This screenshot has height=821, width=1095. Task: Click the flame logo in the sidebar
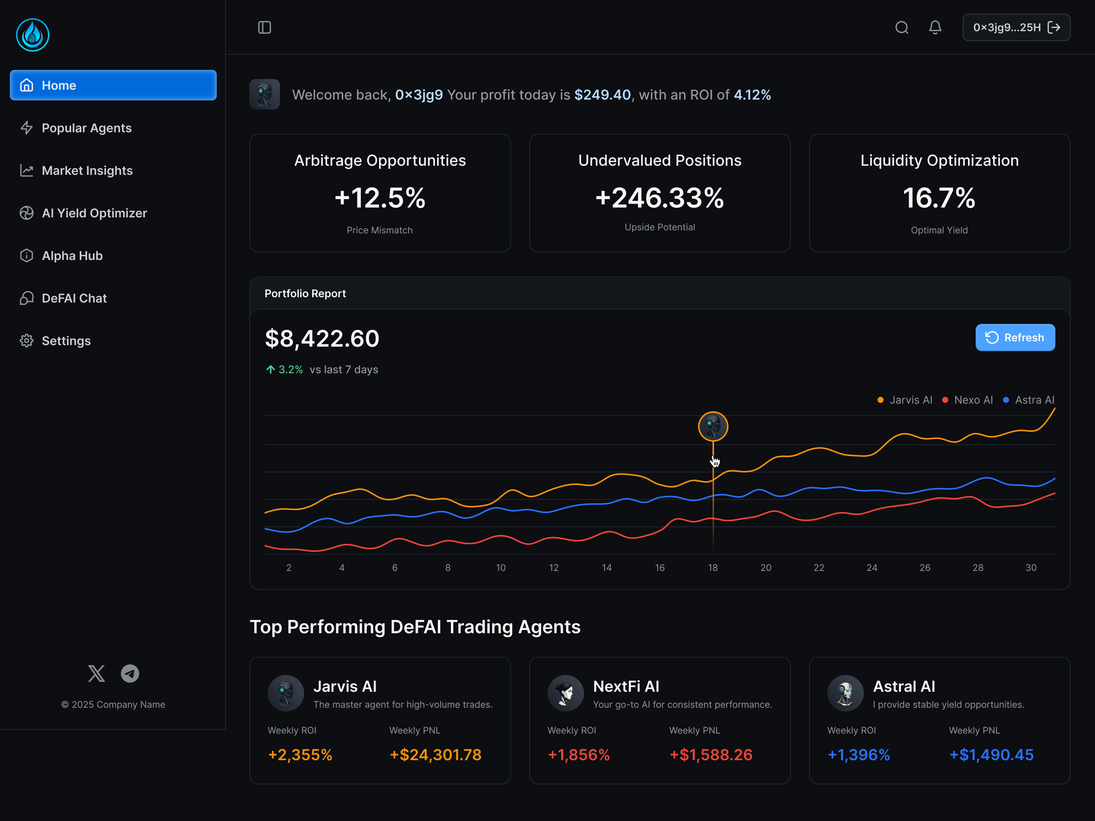pyautogui.click(x=33, y=35)
